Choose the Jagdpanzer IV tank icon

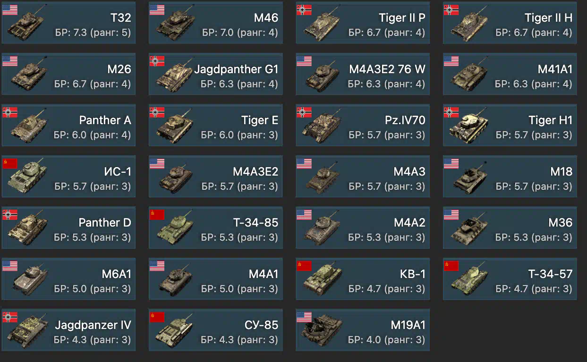coord(28,332)
